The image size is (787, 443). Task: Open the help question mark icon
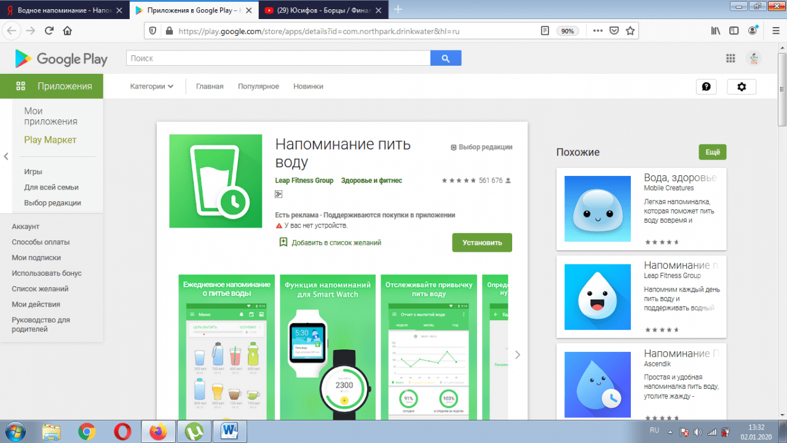[706, 87]
